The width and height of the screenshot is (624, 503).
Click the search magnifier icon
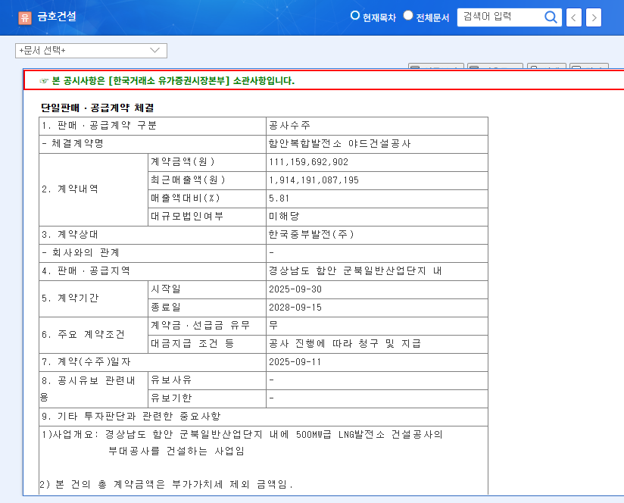pos(551,17)
